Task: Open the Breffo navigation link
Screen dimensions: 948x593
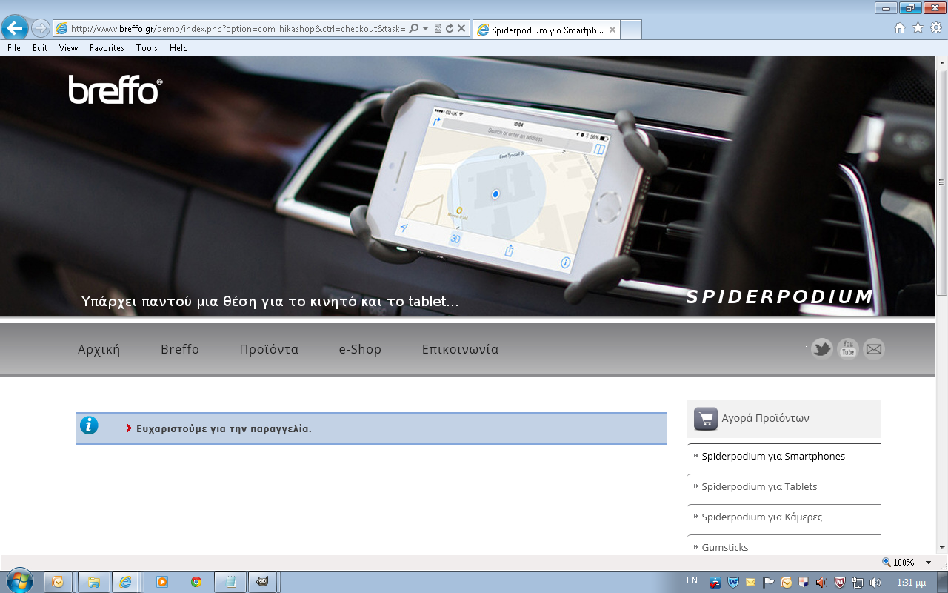Action: click(180, 349)
